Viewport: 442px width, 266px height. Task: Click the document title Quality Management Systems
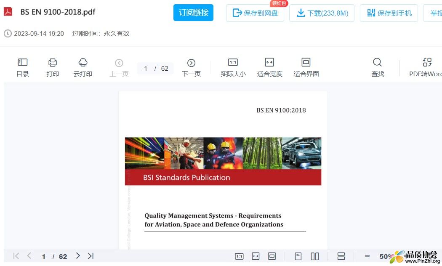pyautogui.click(x=214, y=220)
